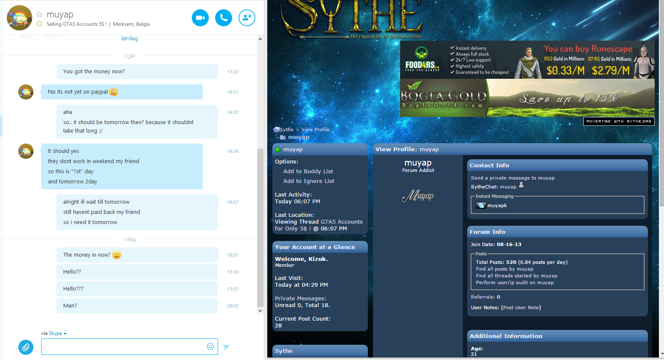The image size is (664, 360).
Task: Click 'Current Post Count:' label
Action: (303, 319)
